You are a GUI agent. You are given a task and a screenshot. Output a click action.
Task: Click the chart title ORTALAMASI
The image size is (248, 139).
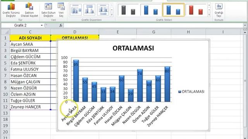click(x=133, y=48)
